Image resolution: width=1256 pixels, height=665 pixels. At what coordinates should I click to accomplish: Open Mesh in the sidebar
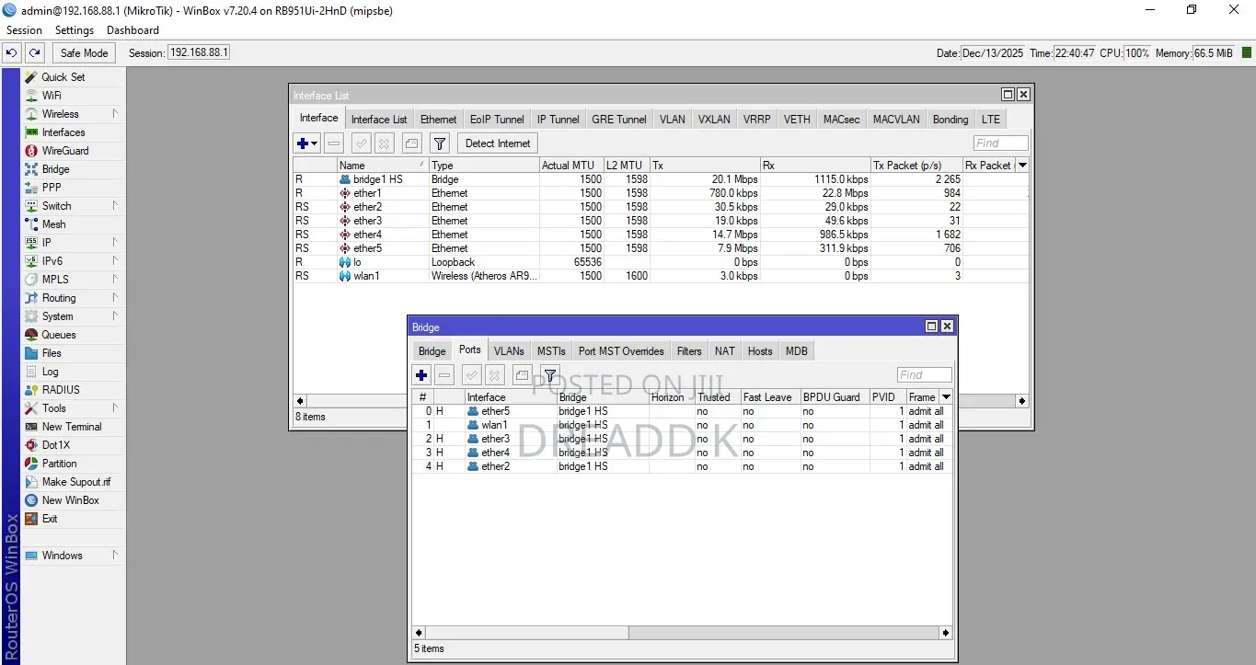pos(53,224)
